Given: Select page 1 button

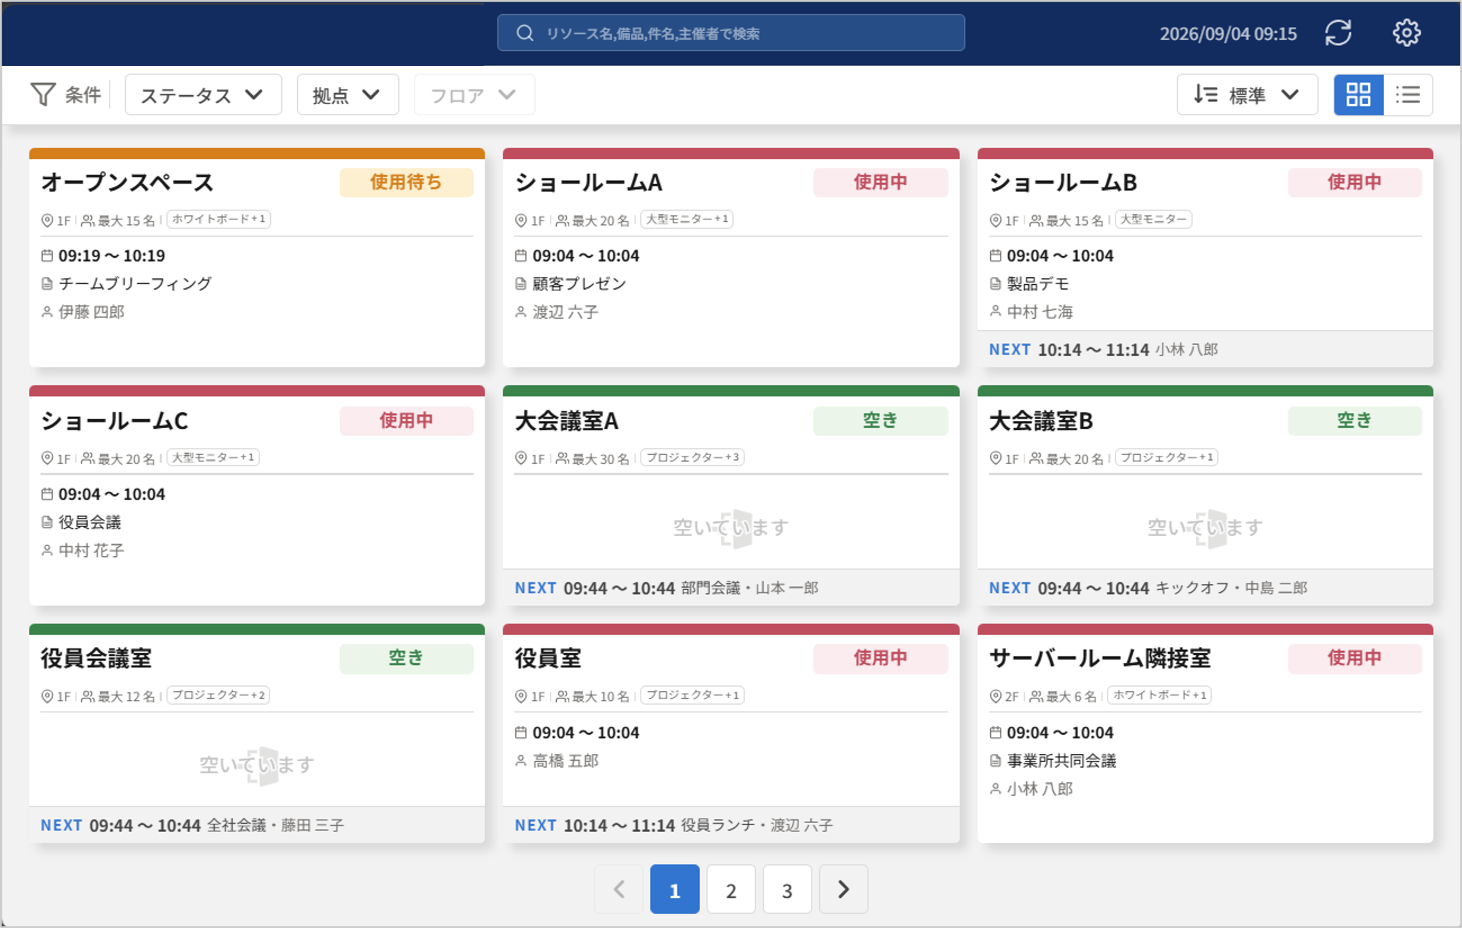Looking at the screenshot, I should coord(675,890).
